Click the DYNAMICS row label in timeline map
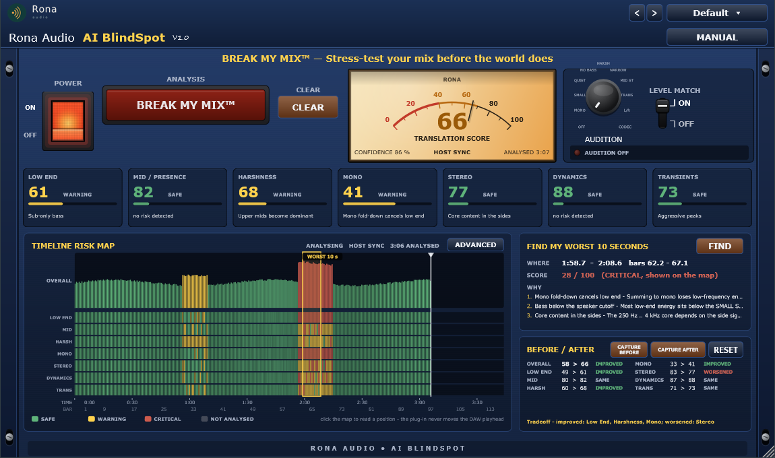Image resolution: width=775 pixels, height=458 pixels. click(x=59, y=378)
